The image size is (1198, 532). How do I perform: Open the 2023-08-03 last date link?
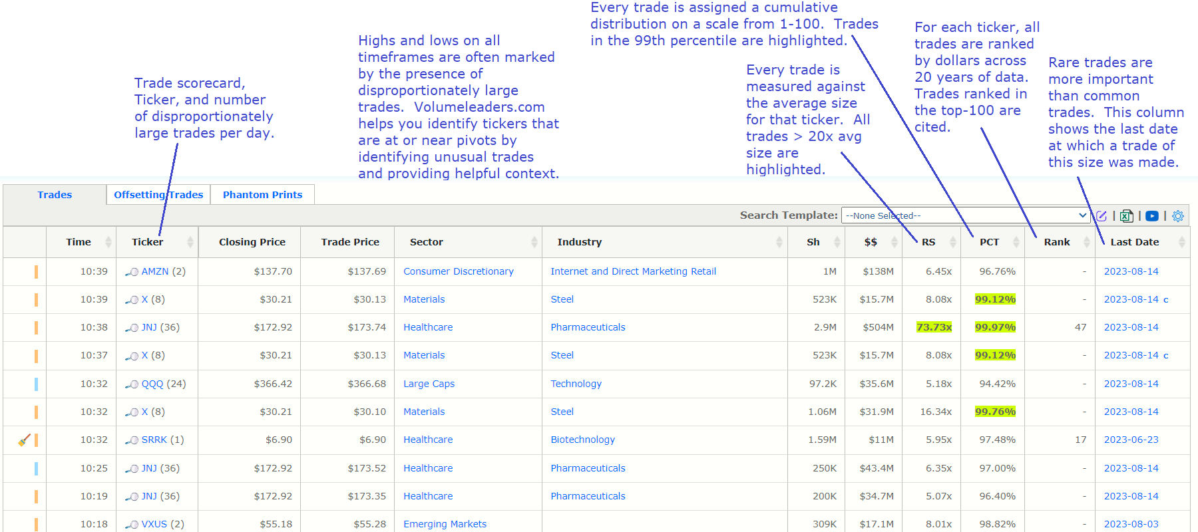[x=1131, y=524]
